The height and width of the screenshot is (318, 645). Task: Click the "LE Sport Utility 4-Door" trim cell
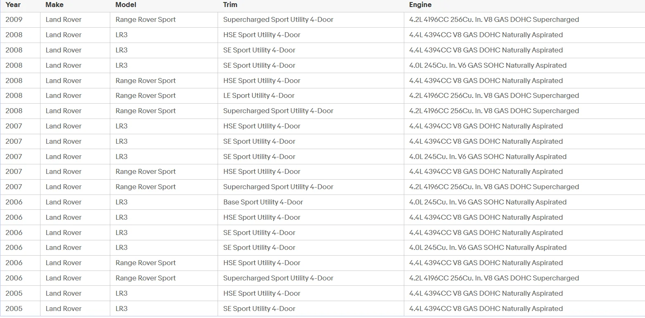259,96
